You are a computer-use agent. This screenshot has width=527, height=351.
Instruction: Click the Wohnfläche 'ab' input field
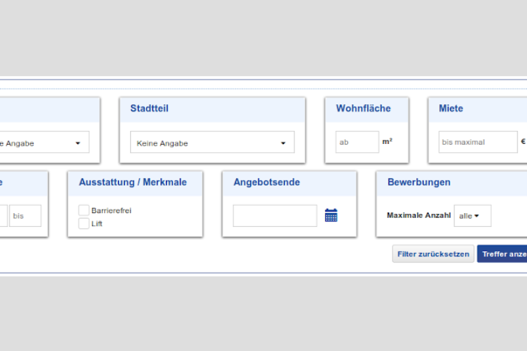pos(357,143)
